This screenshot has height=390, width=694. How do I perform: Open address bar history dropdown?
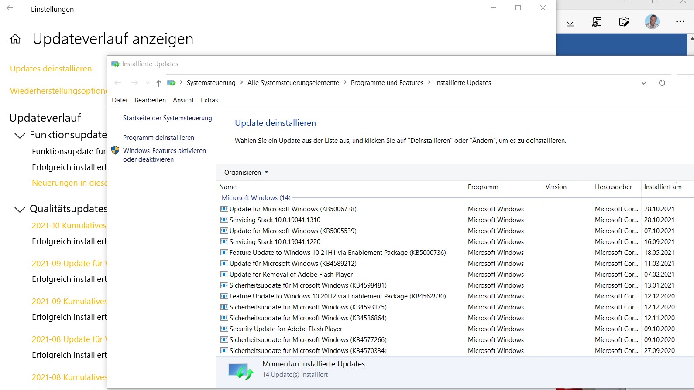(x=644, y=83)
